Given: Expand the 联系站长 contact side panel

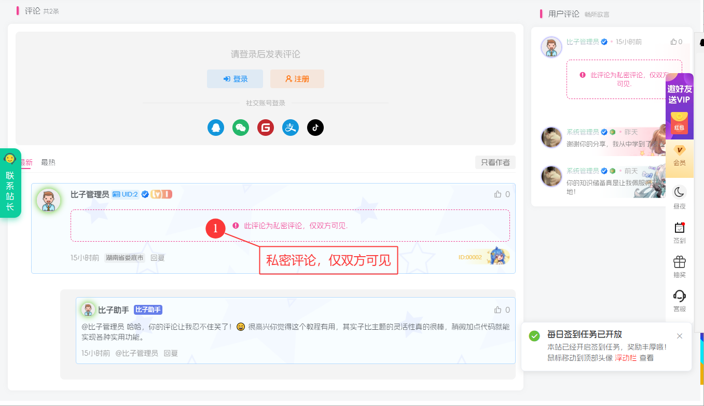Looking at the screenshot, I should pos(9,176).
